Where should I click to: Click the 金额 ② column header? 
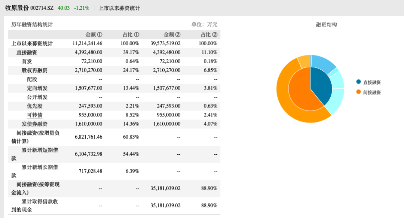pos(172,34)
